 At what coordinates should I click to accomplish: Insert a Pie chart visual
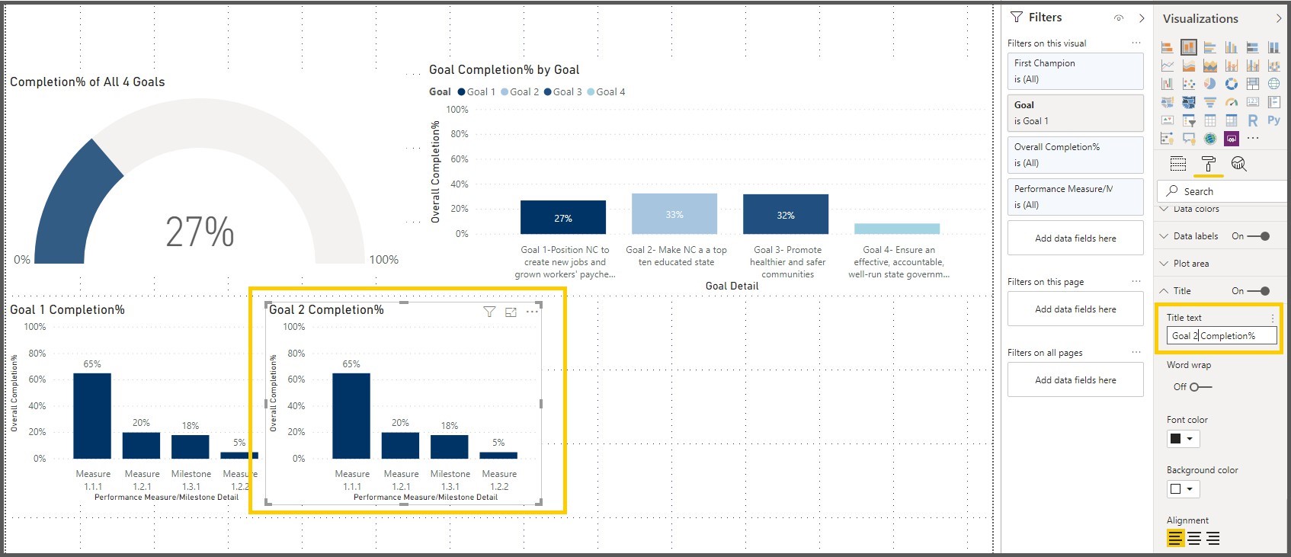(1210, 84)
